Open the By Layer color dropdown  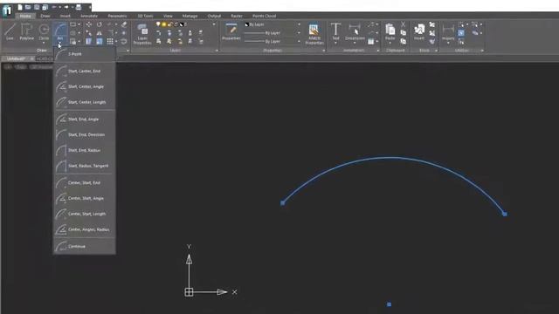point(299,24)
